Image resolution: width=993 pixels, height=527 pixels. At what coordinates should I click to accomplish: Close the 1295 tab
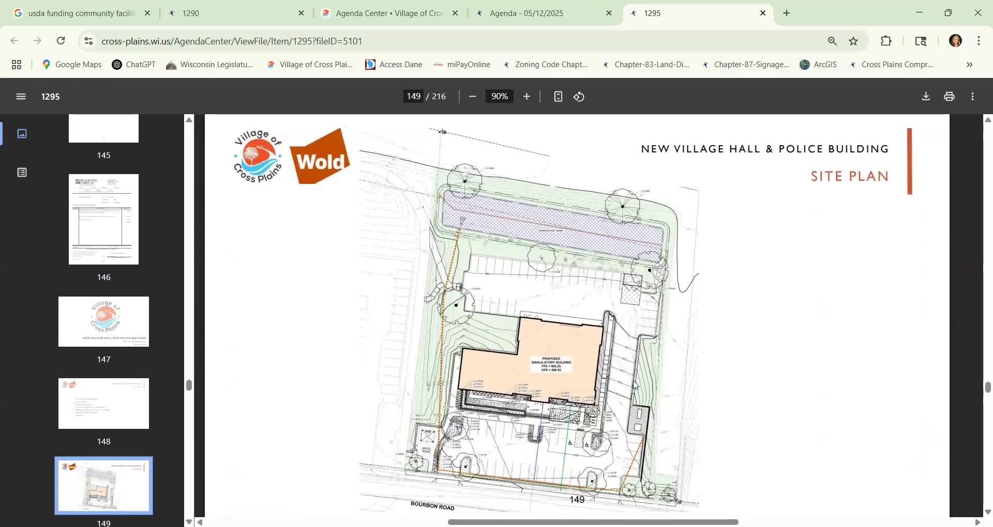(x=763, y=13)
